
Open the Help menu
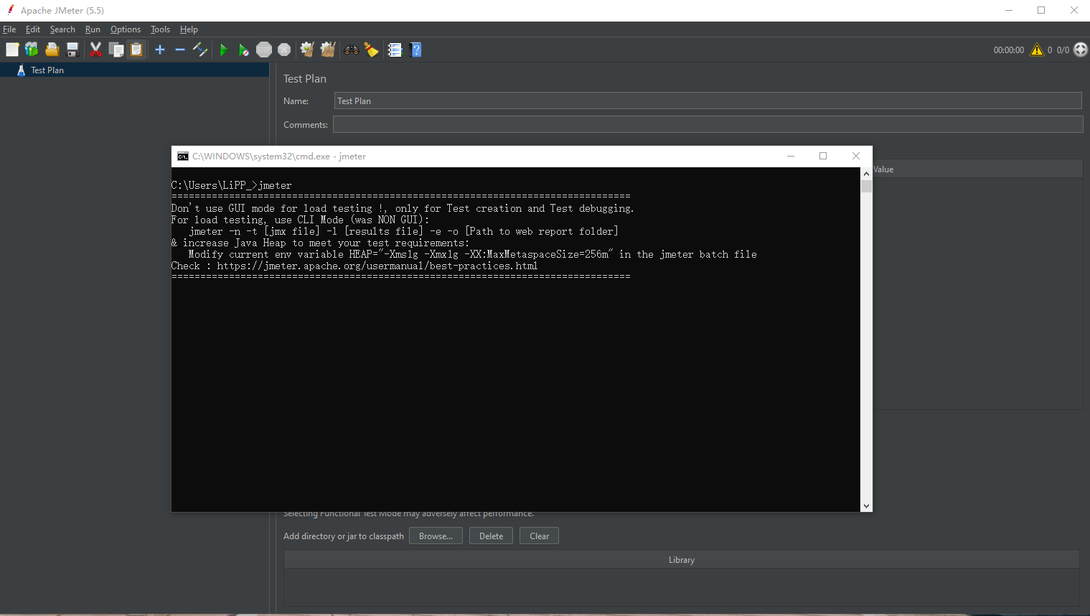189,29
